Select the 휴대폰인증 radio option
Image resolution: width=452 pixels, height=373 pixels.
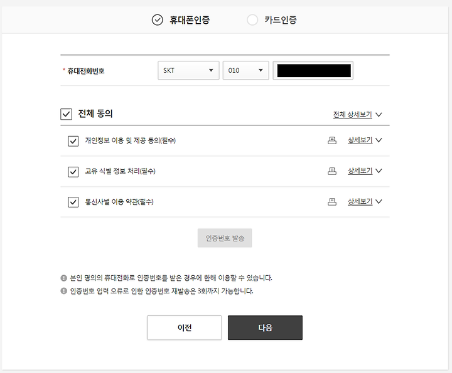tap(158, 20)
